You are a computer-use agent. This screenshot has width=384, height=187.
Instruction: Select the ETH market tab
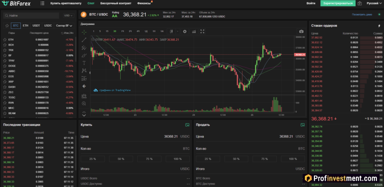[x=25, y=26]
